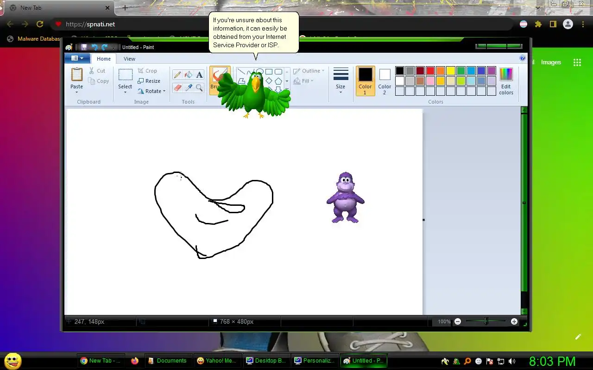Switch to Yahoo! Messenger taskbar item

pyautogui.click(x=216, y=361)
